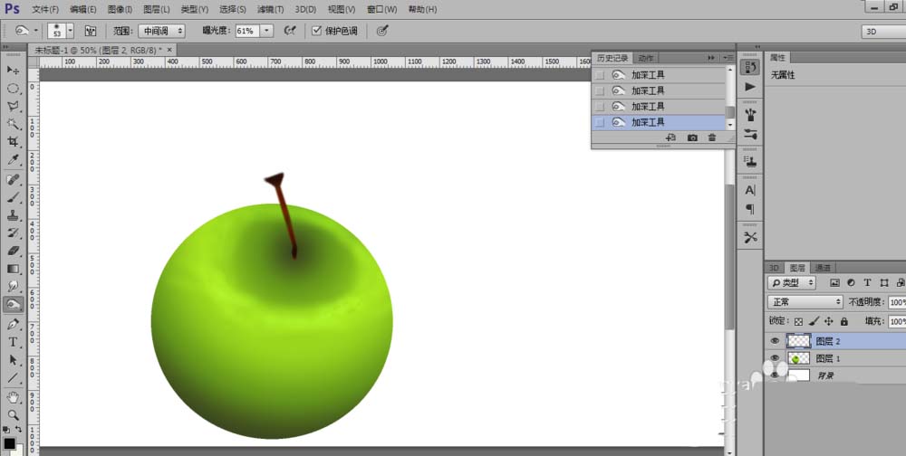The width and height of the screenshot is (906, 456).
Task: Expand the 曝光度 slider arrow
Action: tap(266, 31)
